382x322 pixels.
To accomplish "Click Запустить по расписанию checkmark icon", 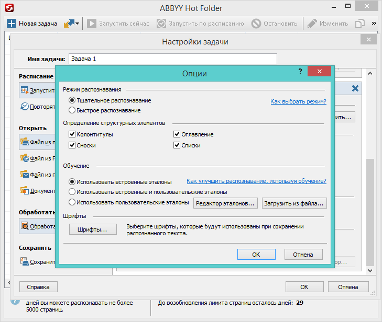I will [x=161, y=24].
